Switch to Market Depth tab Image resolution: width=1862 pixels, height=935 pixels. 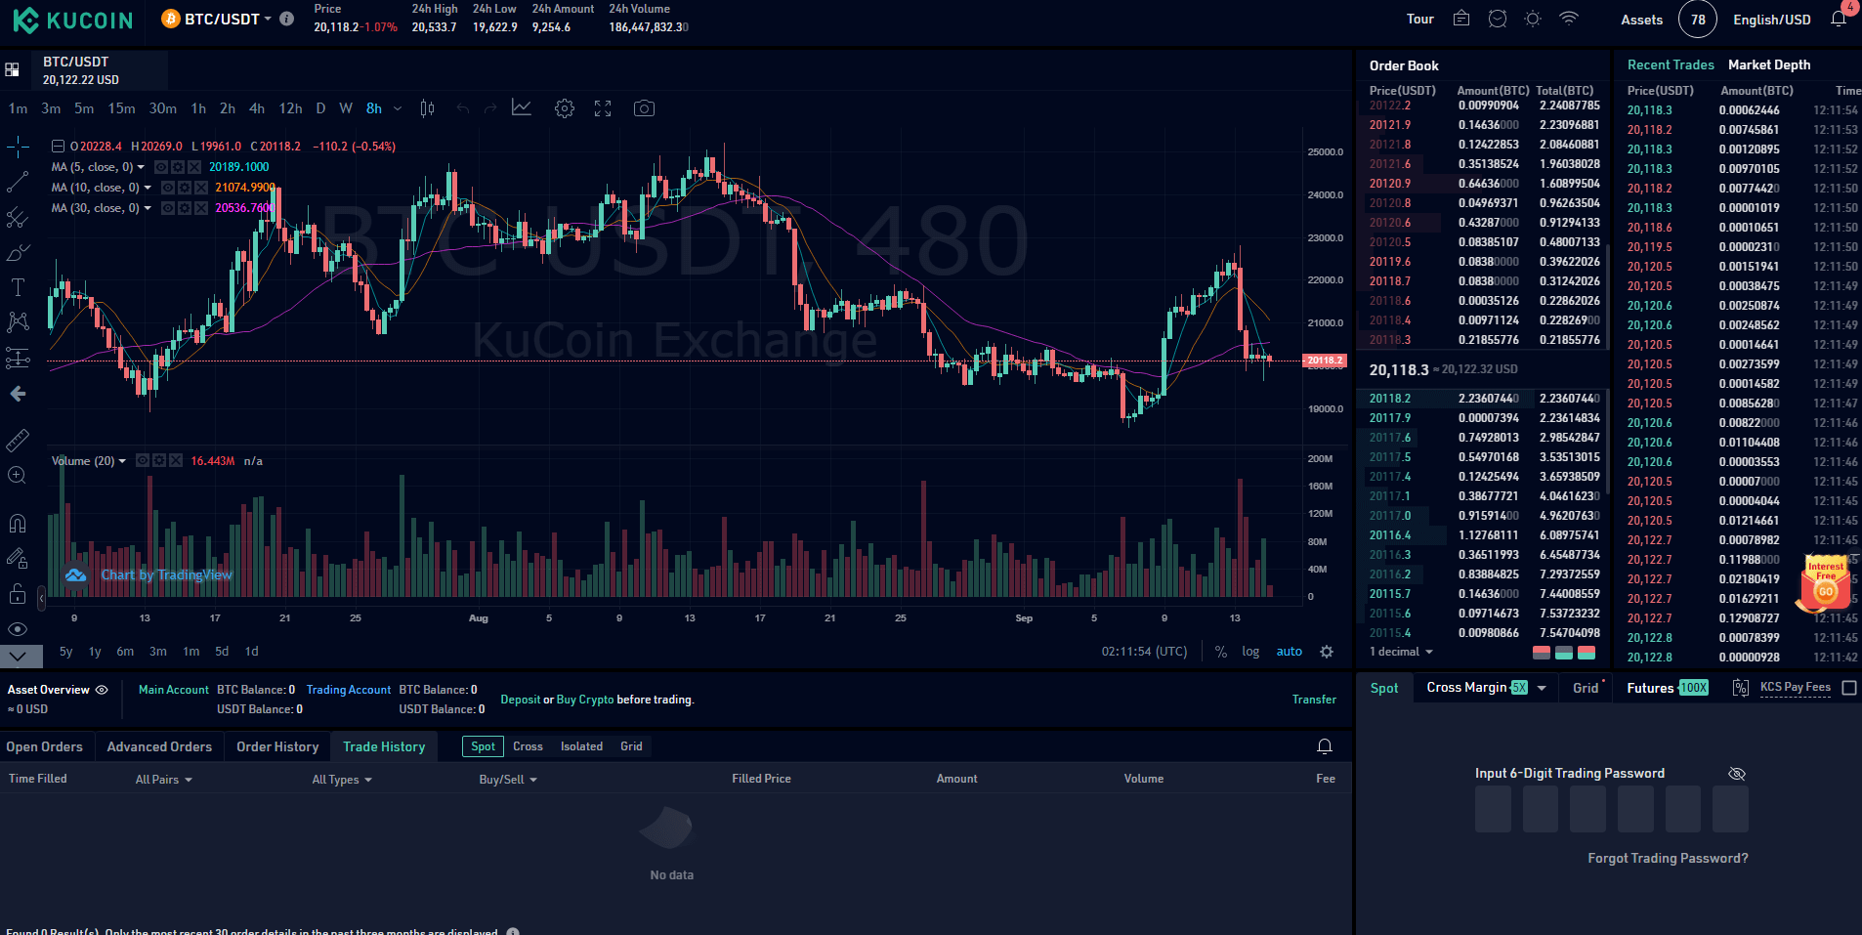click(1769, 64)
